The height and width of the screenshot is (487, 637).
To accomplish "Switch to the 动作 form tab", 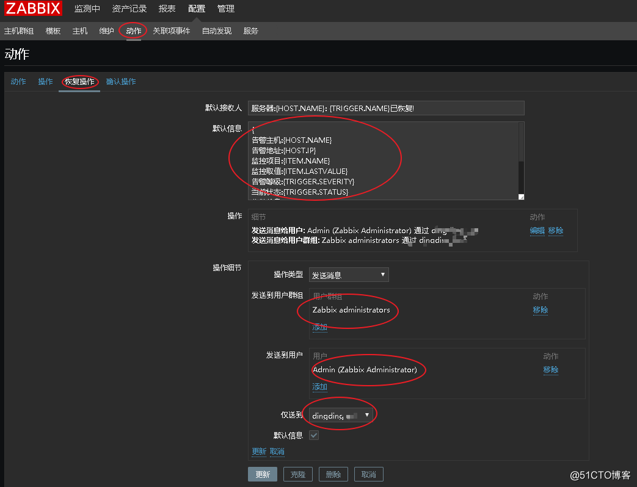I will (x=18, y=82).
